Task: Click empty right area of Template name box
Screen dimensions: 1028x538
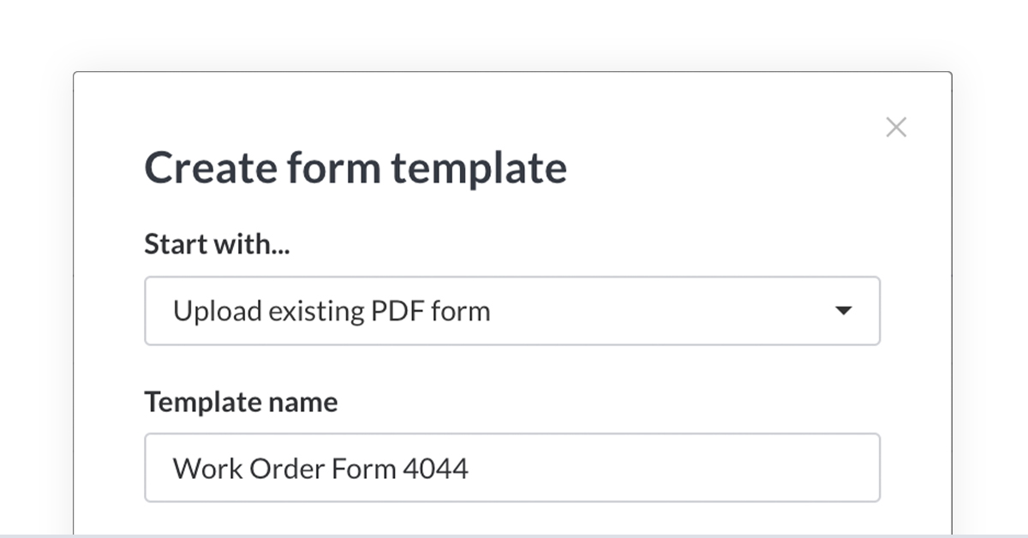Action: tap(728, 468)
